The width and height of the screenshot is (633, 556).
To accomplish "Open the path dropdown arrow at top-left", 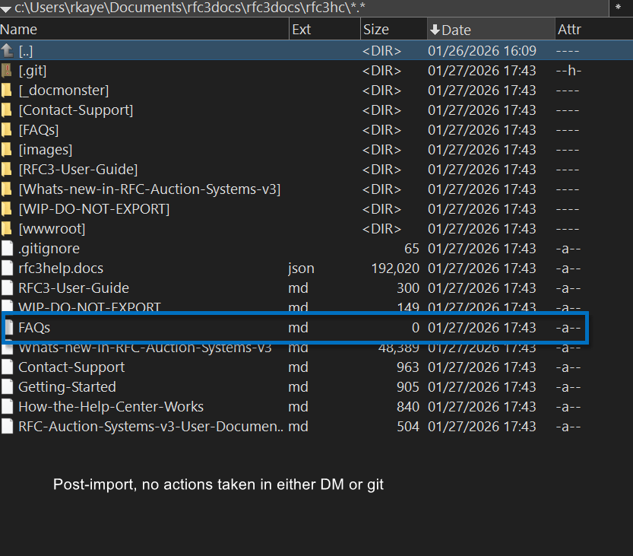I will (6, 8).
